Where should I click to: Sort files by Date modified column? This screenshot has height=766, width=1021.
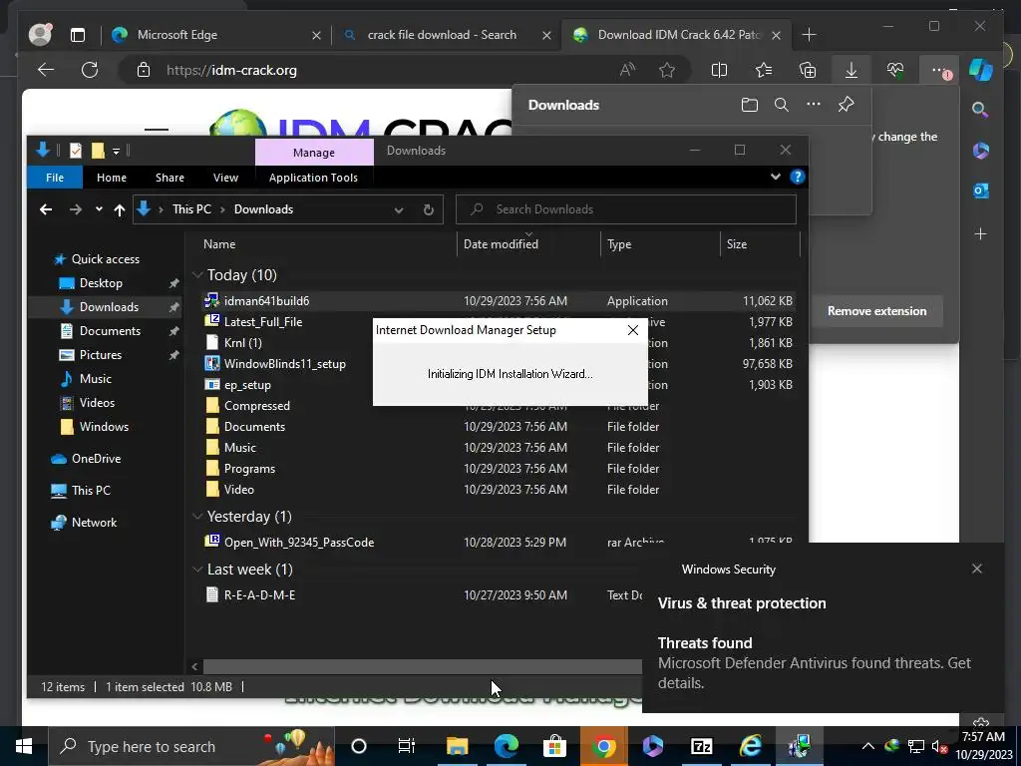[501, 244]
